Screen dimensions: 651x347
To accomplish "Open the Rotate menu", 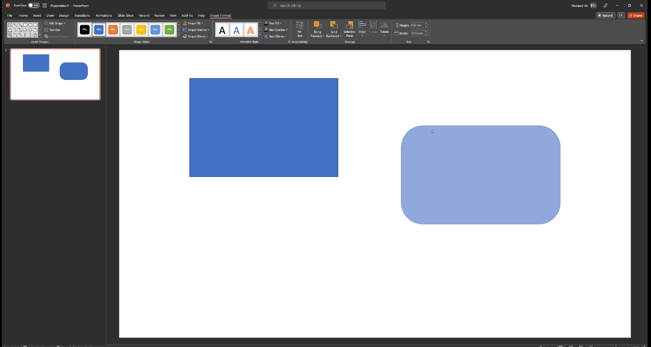I will [x=385, y=29].
